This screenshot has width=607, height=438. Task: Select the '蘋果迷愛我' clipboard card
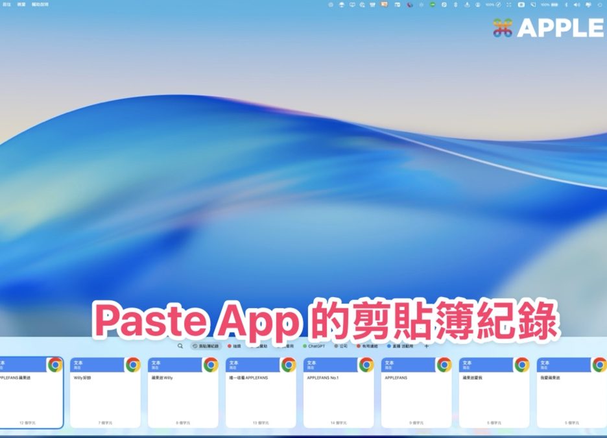494,396
